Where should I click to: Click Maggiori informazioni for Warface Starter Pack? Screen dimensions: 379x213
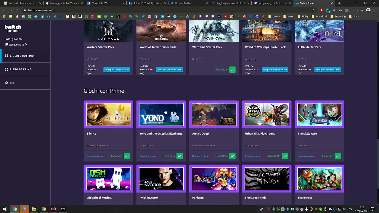point(117,70)
